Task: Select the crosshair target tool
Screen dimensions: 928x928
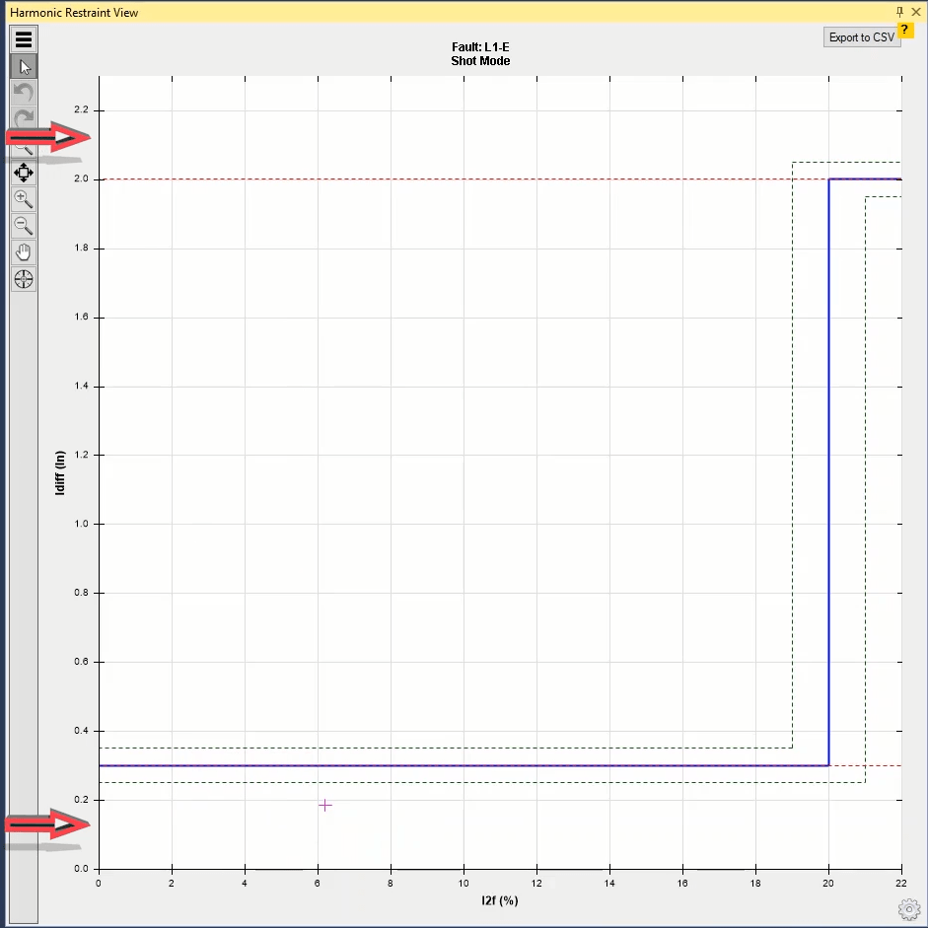Action: pyautogui.click(x=24, y=279)
